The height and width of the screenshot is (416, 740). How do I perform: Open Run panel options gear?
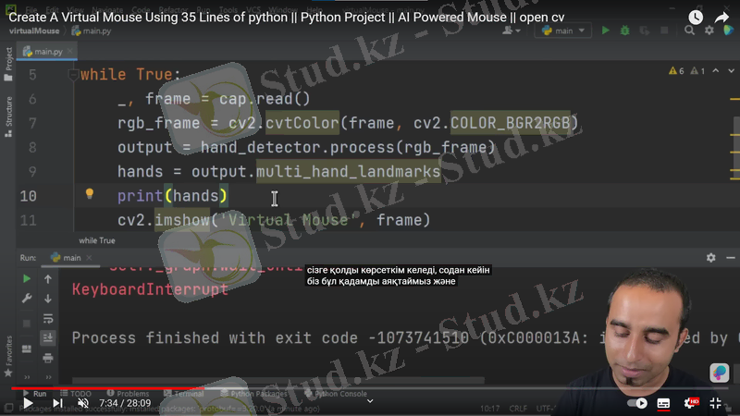pyautogui.click(x=710, y=258)
